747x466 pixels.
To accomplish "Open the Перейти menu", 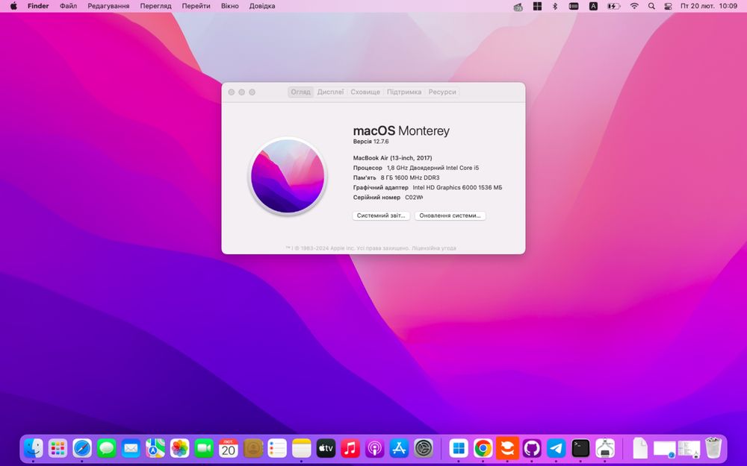I will pos(196,6).
